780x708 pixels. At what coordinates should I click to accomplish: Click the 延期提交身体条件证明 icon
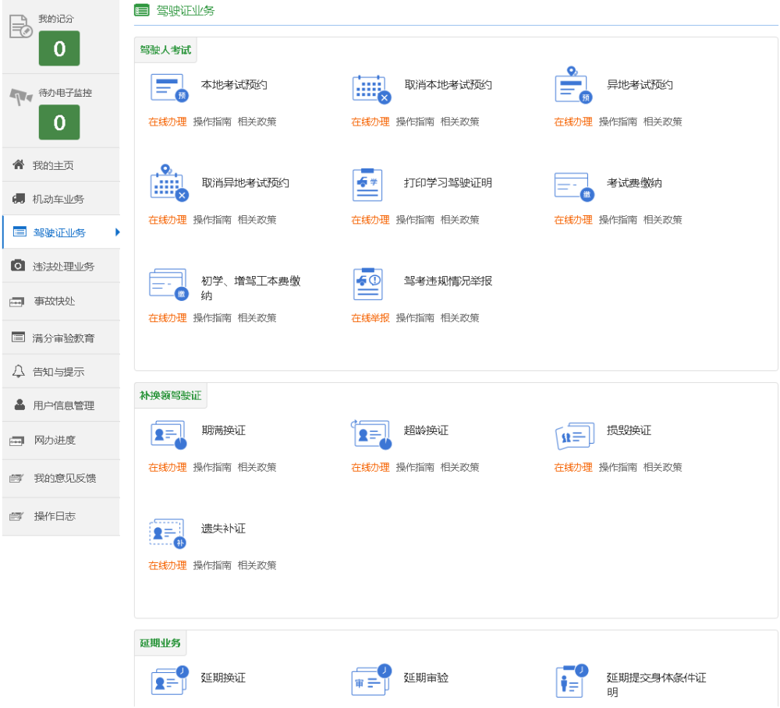572,681
